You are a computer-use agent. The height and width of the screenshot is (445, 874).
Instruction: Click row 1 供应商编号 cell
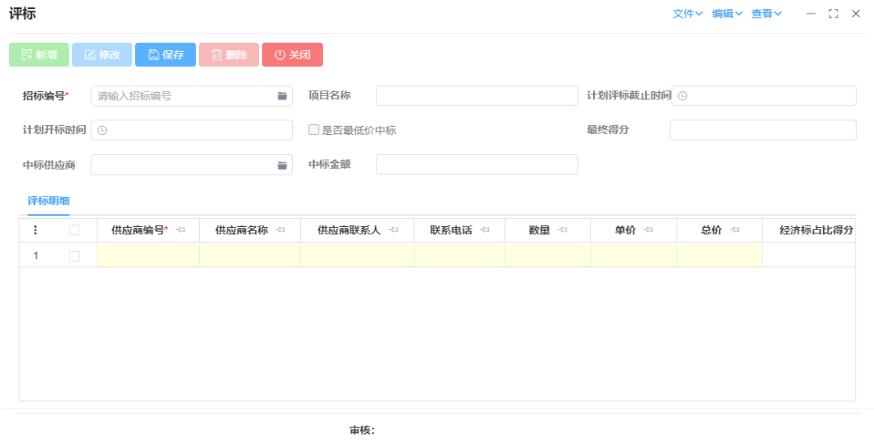click(148, 256)
